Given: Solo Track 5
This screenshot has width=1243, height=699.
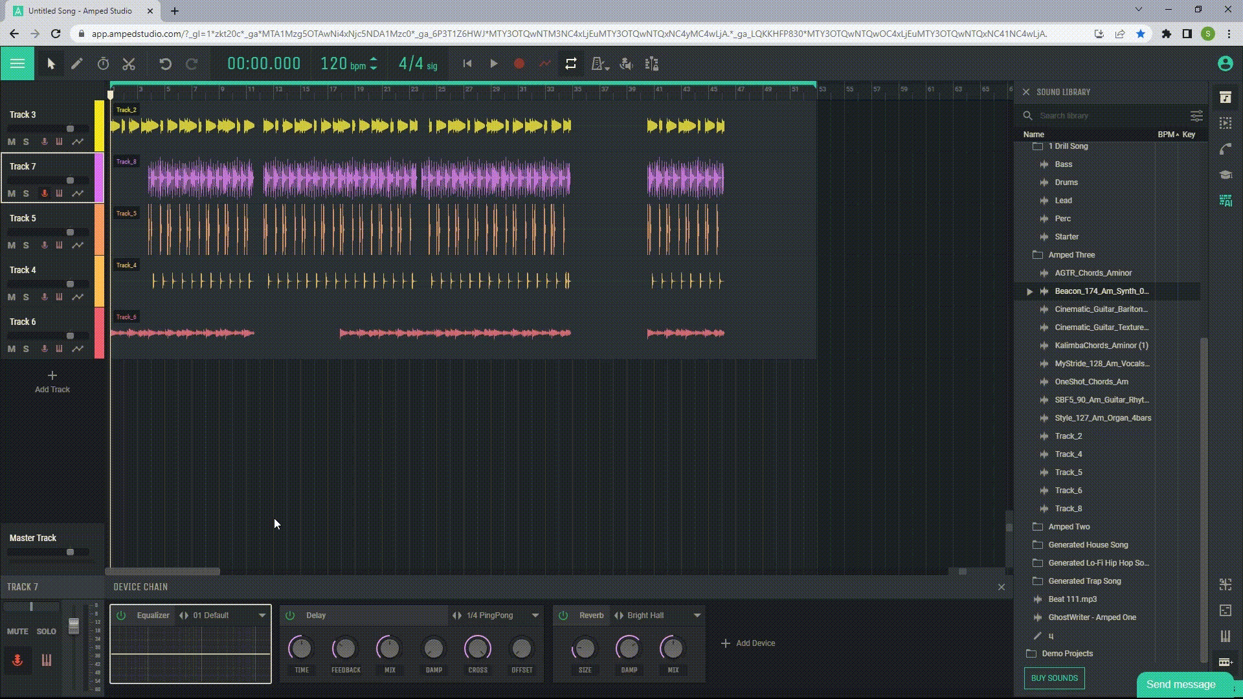Looking at the screenshot, I should click(x=26, y=245).
